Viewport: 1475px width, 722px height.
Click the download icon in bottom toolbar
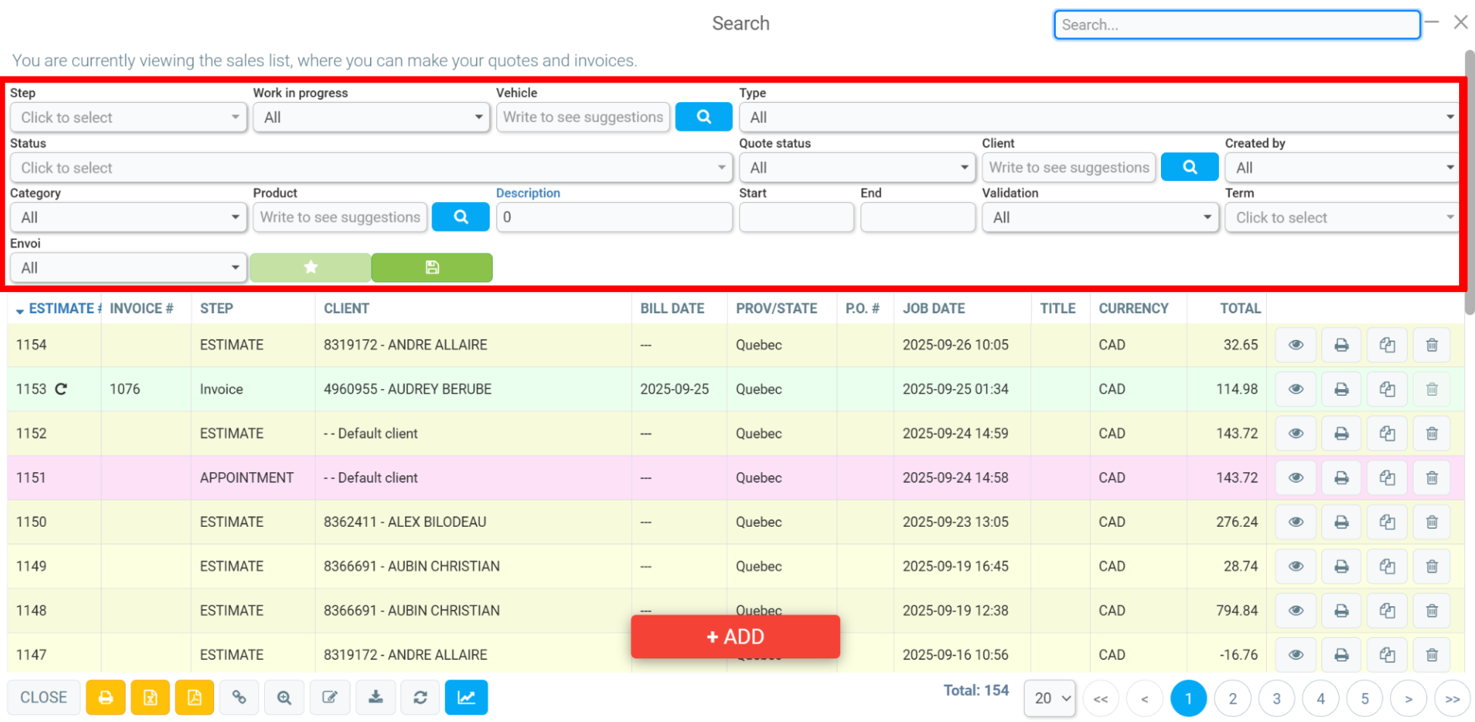coord(375,697)
